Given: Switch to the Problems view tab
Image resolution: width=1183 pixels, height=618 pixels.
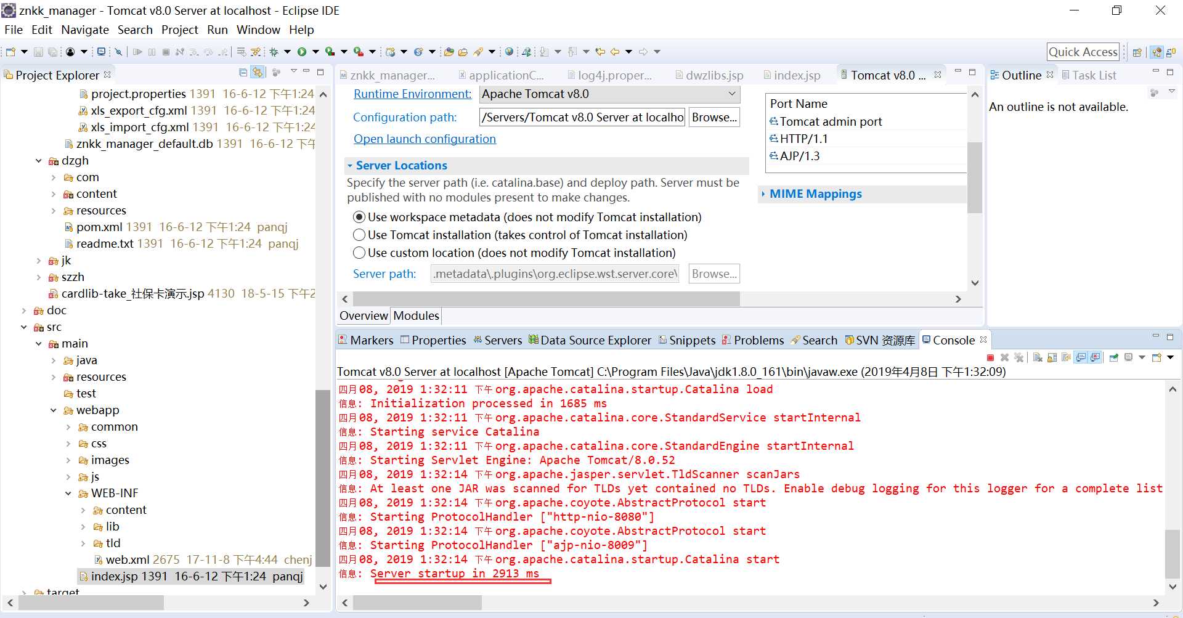Looking at the screenshot, I should point(753,340).
